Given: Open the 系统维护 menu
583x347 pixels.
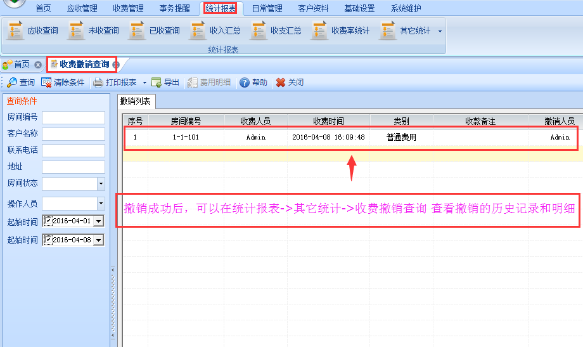Looking at the screenshot, I should 406,8.
